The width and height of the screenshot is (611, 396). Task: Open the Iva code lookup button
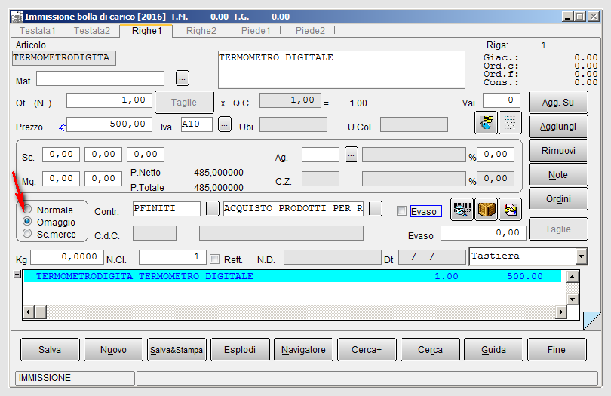pyautogui.click(x=225, y=124)
